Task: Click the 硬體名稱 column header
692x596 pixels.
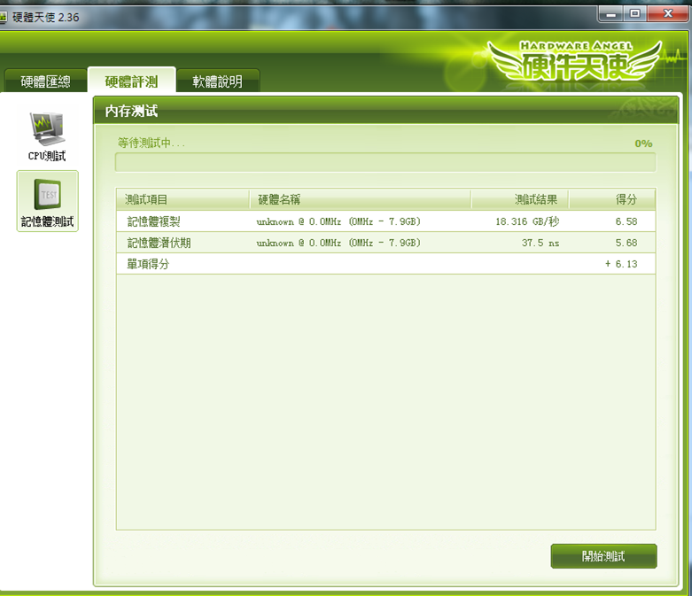Action: pyautogui.click(x=360, y=199)
